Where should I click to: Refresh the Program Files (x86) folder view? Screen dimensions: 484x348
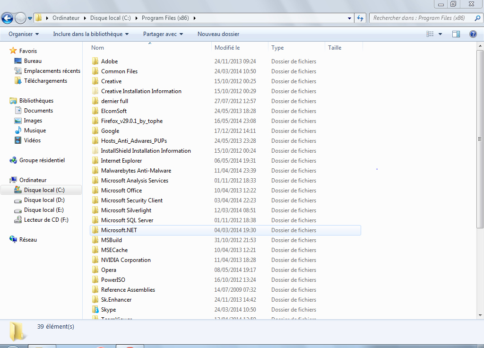[x=360, y=18]
